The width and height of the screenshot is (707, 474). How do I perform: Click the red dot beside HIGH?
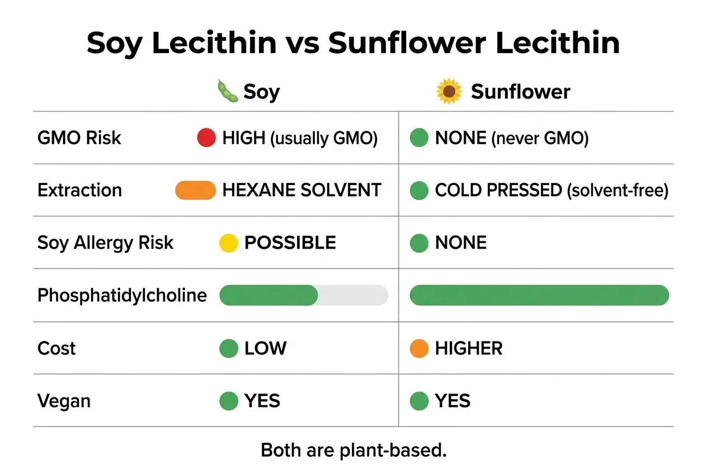206,138
